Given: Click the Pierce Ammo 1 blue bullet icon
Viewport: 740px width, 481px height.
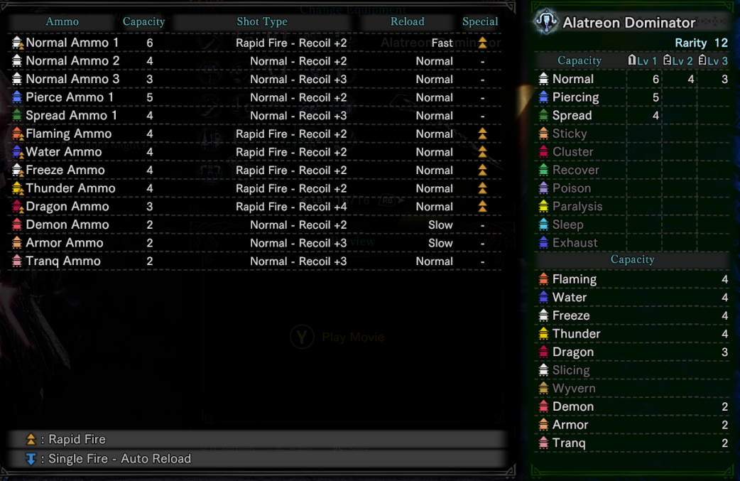Looking at the screenshot, I should click(17, 97).
